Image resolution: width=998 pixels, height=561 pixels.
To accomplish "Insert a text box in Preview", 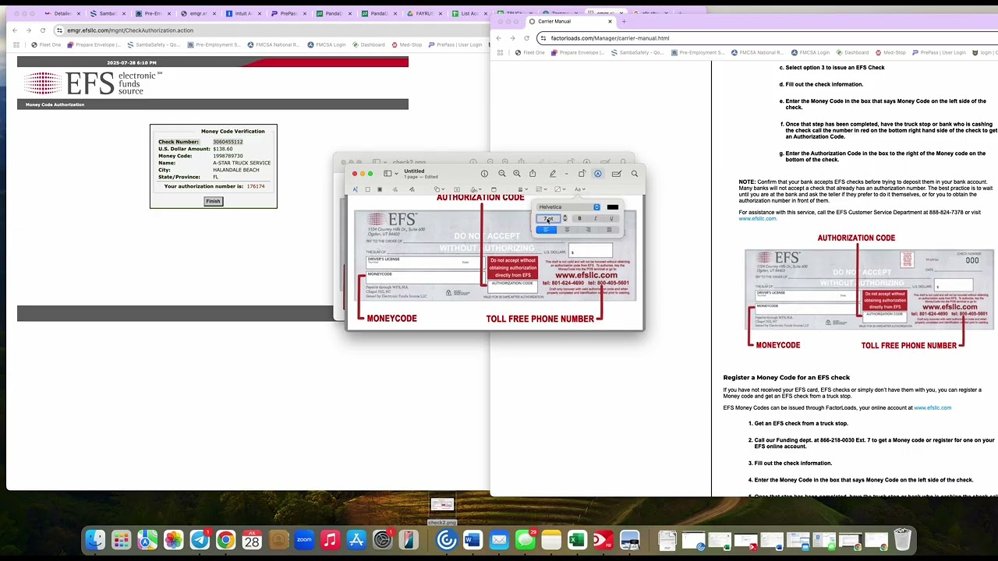I will coord(457,189).
